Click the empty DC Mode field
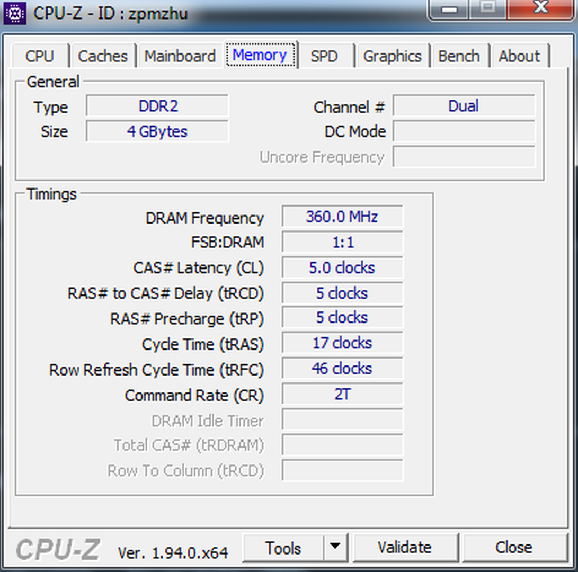Screen dimensions: 578x572 pos(464,131)
